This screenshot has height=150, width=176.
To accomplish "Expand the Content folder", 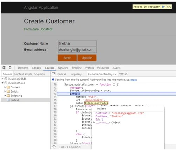I will click(x=5, y=87).
